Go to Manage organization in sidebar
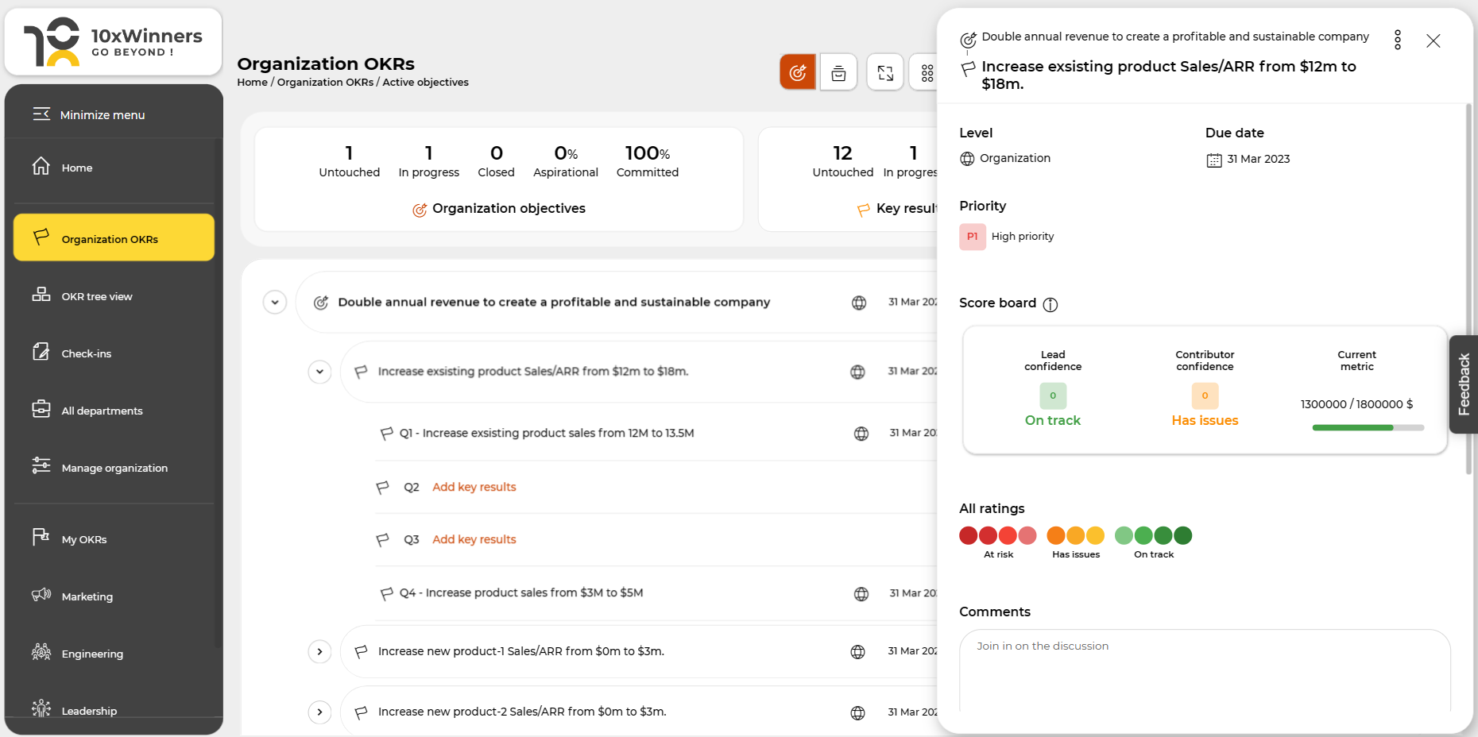 click(114, 468)
